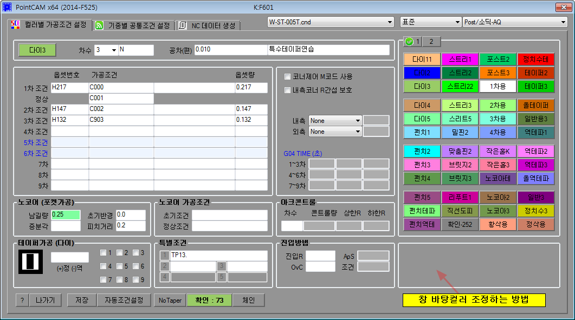Select the yellow 정치수3 color swatch
The image size is (575, 320).
pyautogui.click(x=536, y=211)
